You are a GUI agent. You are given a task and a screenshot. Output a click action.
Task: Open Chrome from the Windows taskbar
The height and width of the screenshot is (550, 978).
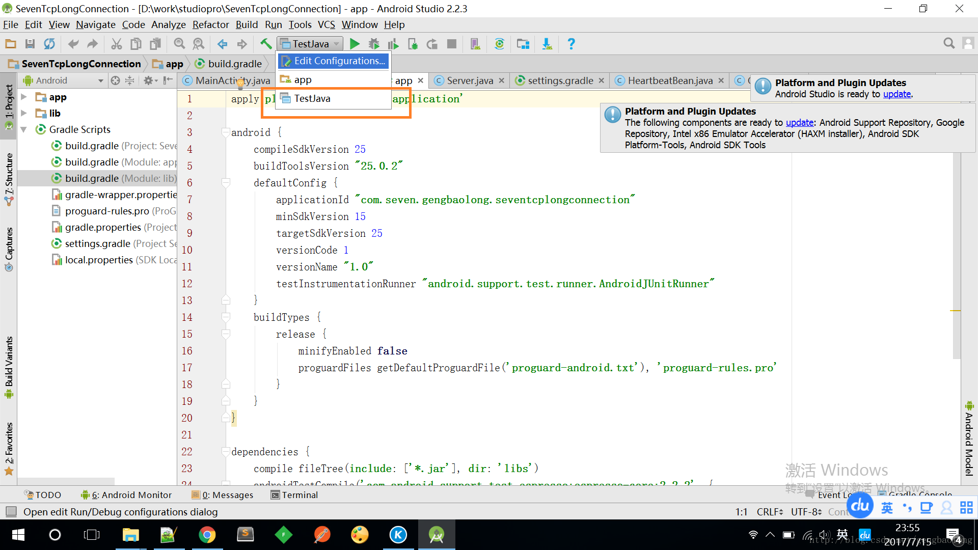[x=207, y=535]
